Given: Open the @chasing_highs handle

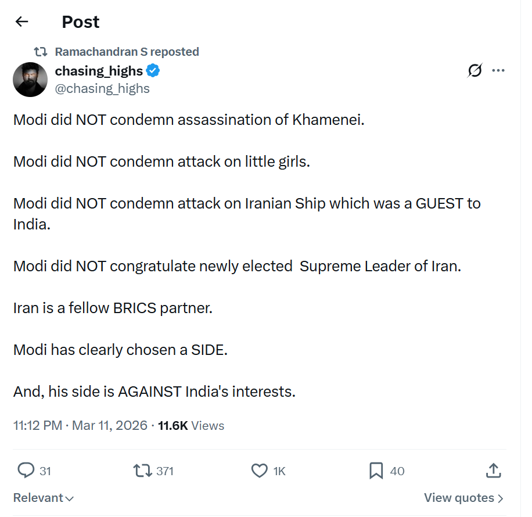Looking at the screenshot, I should 102,88.
